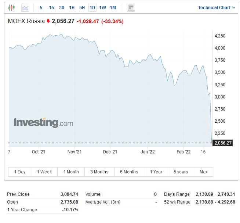The width and height of the screenshot is (240, 223).
Task: Display the 6 Months range
Action: 129,172
